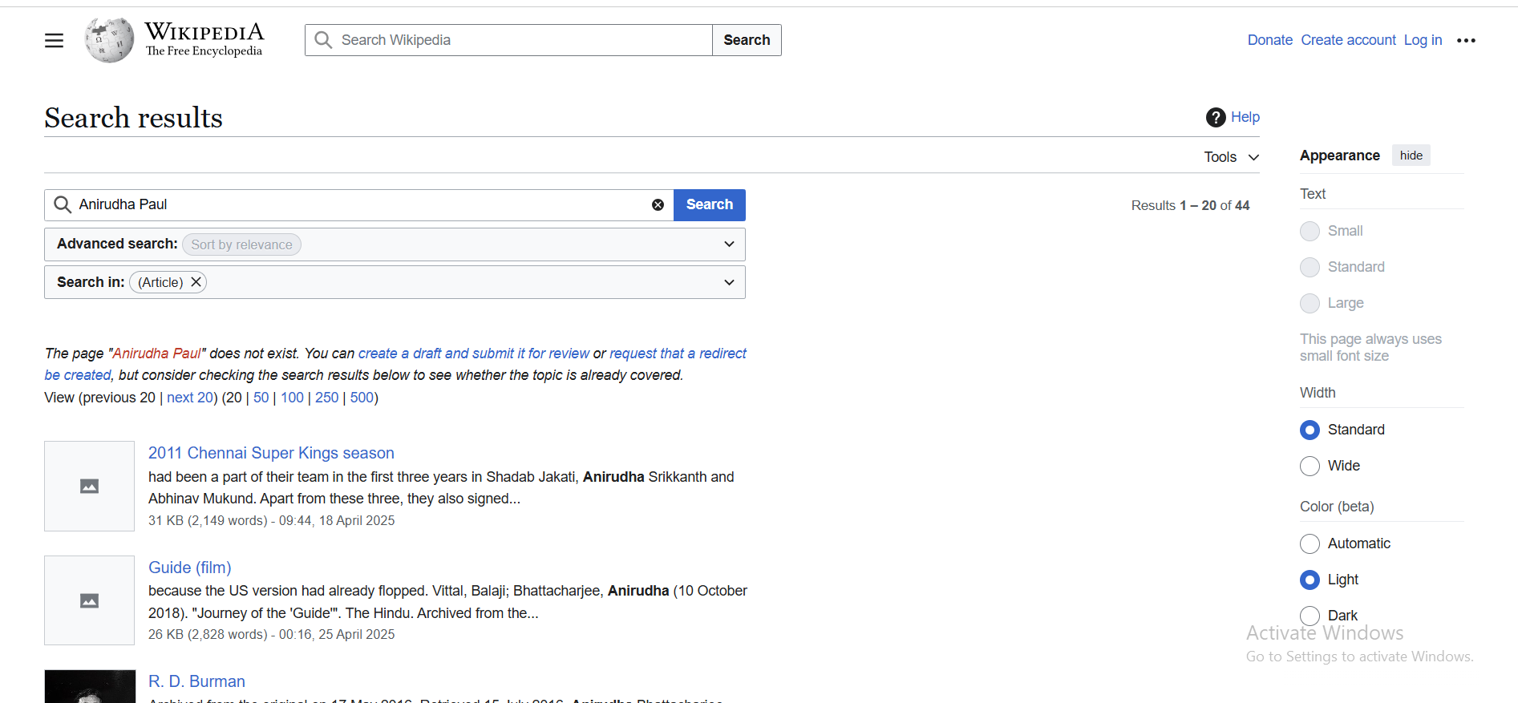
Task: Click the Help question mark icon
Action: click(x=1216, y=117)
